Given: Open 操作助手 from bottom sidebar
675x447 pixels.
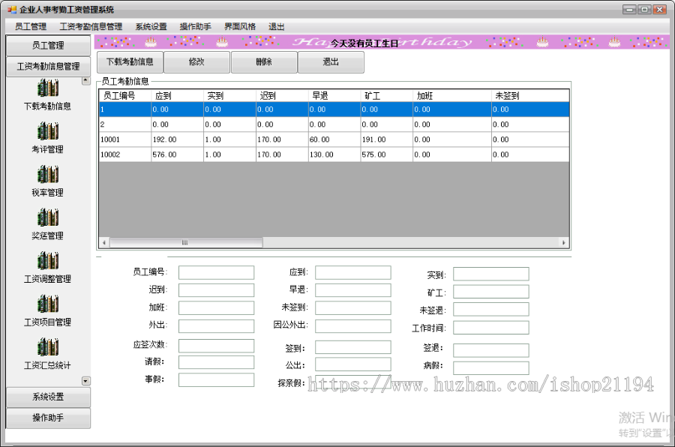Looking at the screenshot, I should tap(49, 418).
